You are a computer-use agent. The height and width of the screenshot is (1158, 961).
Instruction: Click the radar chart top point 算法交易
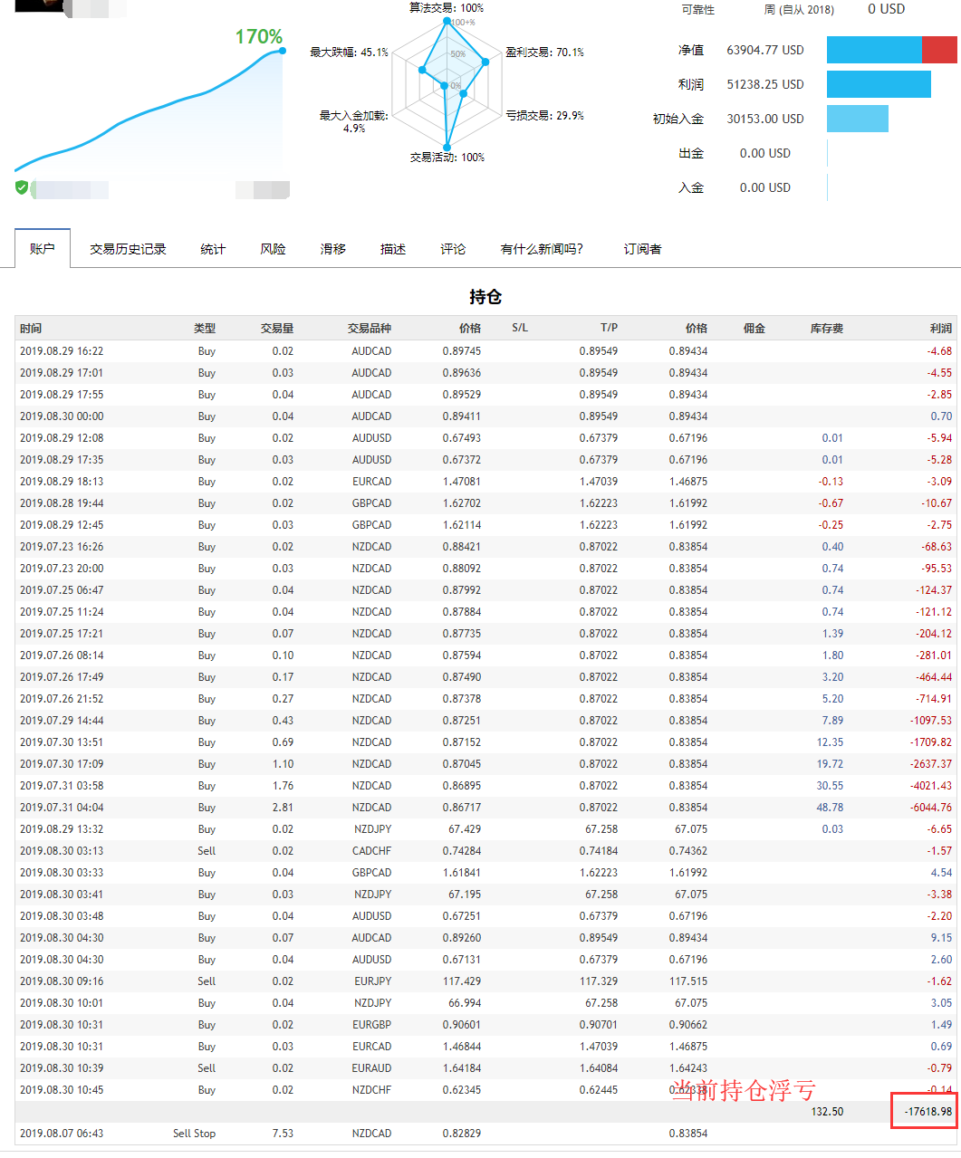point(446,22)
